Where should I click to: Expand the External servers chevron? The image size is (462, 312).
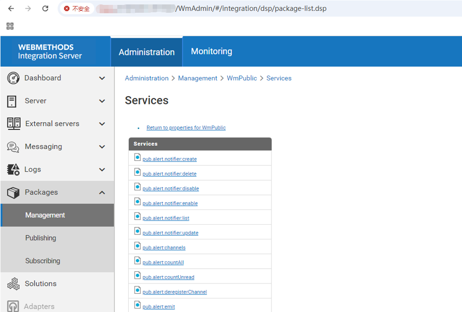tap(102, 124)
